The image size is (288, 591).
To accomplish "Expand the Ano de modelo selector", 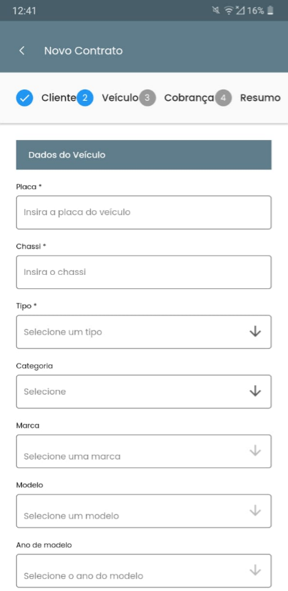I will pyautogui.click(x=144, y=570).
